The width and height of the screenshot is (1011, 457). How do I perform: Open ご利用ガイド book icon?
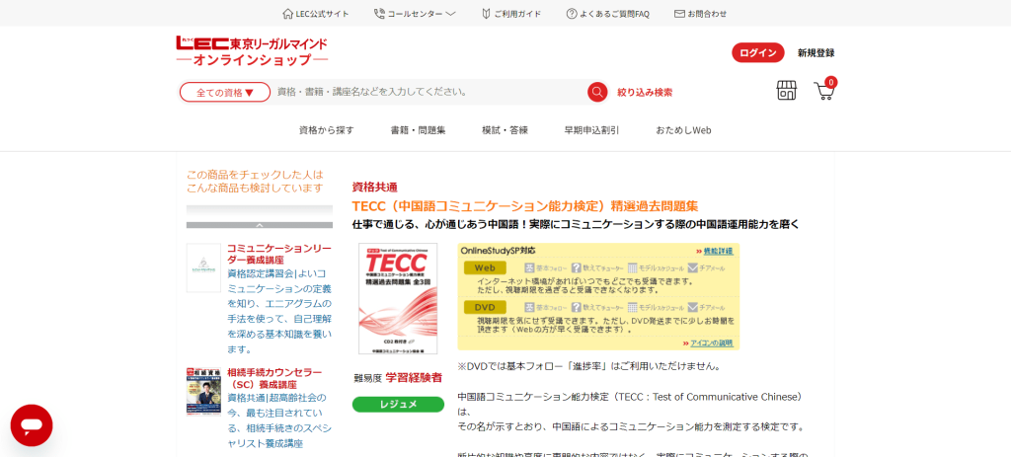[x=487, y=14]
